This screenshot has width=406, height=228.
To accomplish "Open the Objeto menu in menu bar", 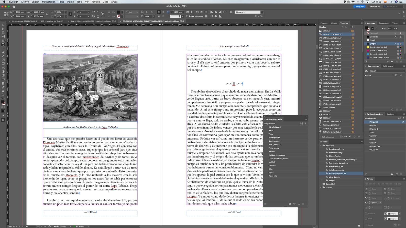I will pos(70,2).
